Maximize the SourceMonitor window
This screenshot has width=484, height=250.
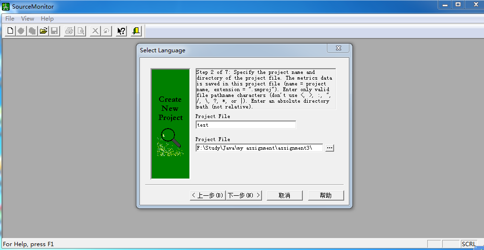pyautogui.click(x=458, y=4)
